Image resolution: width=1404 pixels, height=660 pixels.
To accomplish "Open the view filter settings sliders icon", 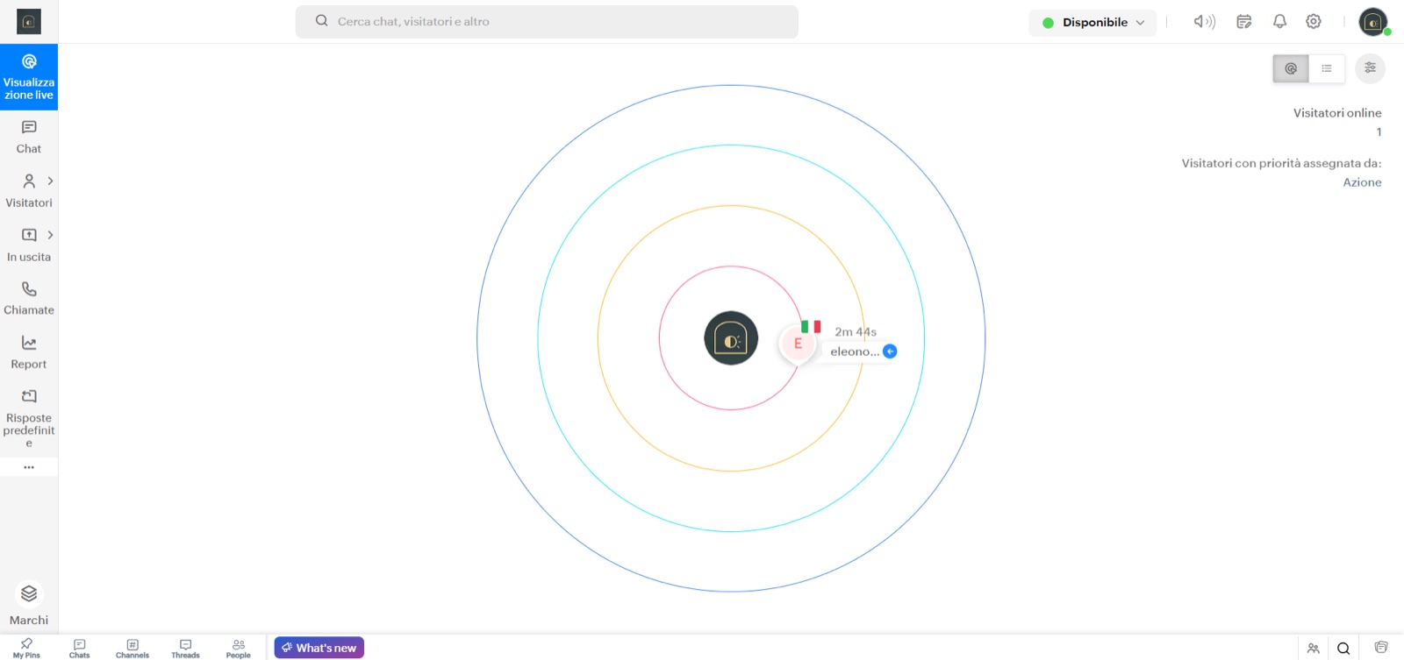I will 1370,68.
